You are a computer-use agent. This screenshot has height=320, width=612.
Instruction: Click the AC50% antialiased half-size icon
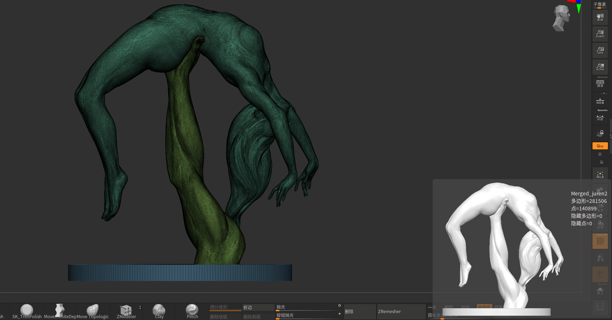tap(600, 67)
